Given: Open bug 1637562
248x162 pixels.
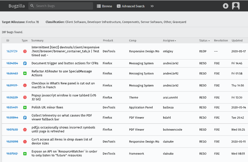Looking at the screenshot, I should (12, 154).
